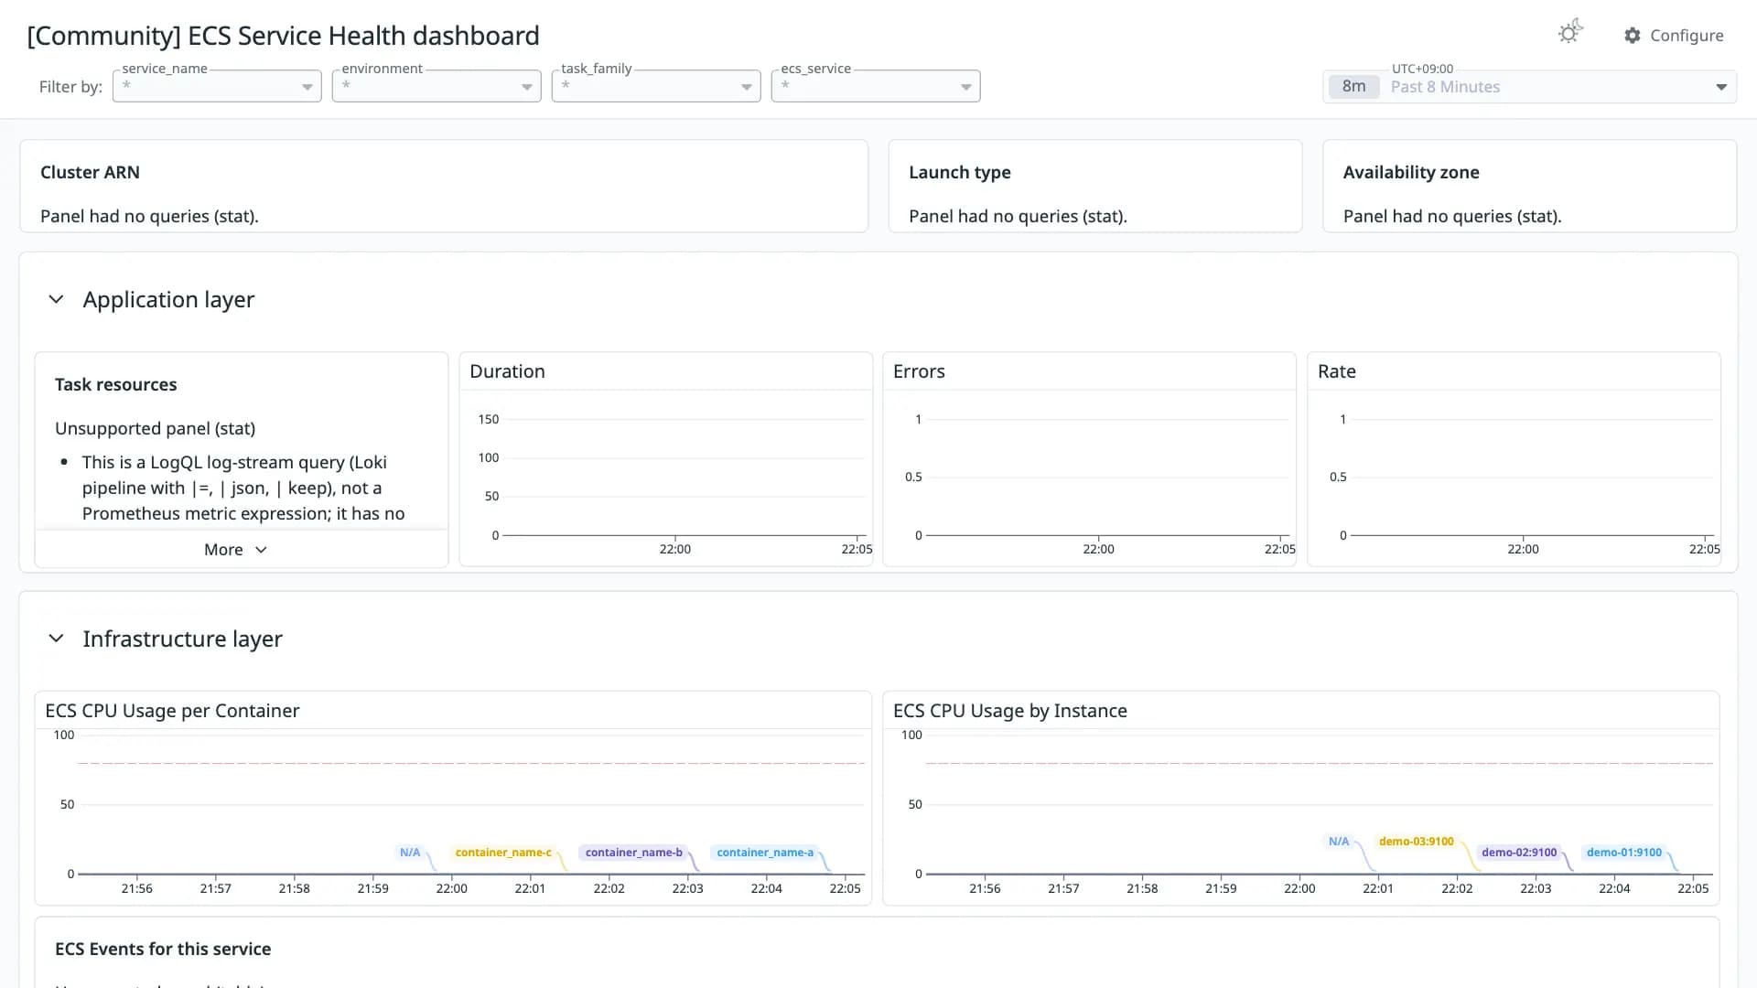Select N/A label in CPU by Instance chart
Image resolution: width=1757 pixels, height=988 pixels.
[x=1339, y=842]
